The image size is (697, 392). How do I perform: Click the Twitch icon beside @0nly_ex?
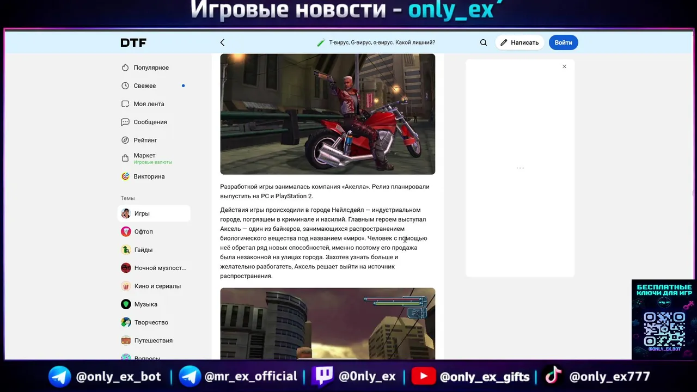[x=321, y=376]
